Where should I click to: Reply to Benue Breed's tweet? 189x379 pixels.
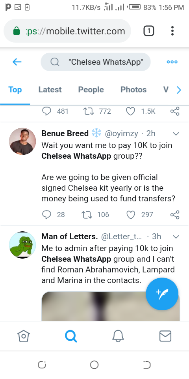[x=46, y=215]
